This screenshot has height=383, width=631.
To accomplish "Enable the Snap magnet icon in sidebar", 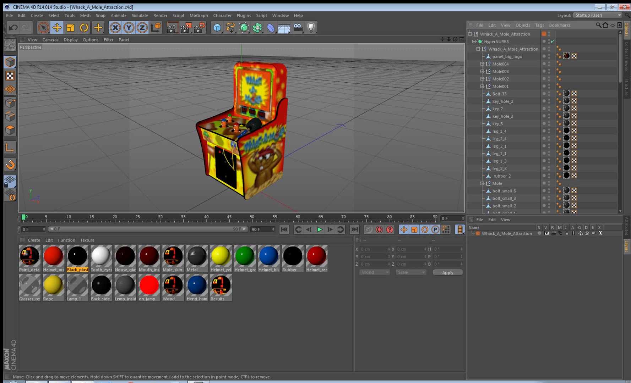I will (10, 165).
